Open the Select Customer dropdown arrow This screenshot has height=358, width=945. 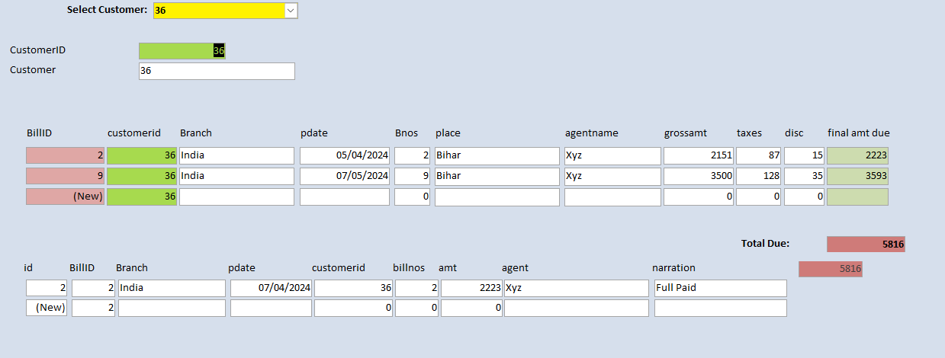pos(290,11)
